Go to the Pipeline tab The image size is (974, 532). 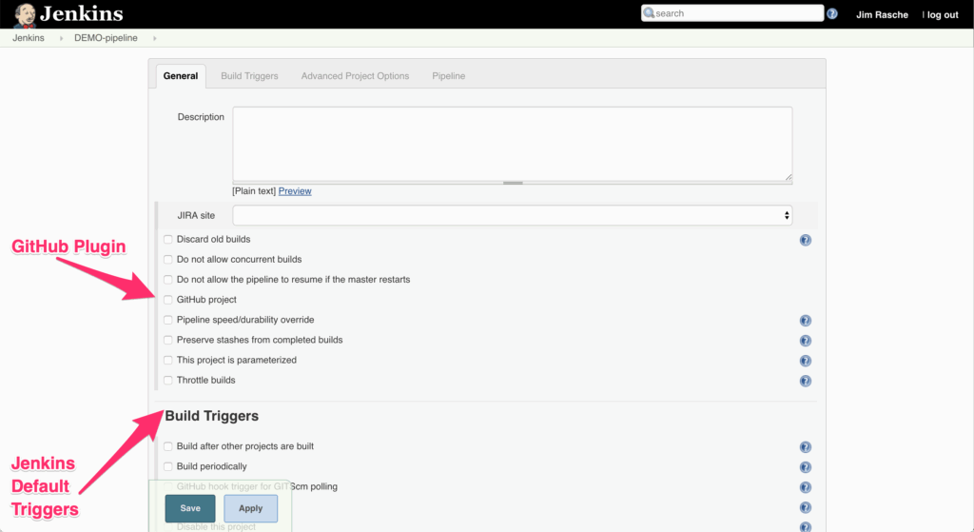click(449, 76)
